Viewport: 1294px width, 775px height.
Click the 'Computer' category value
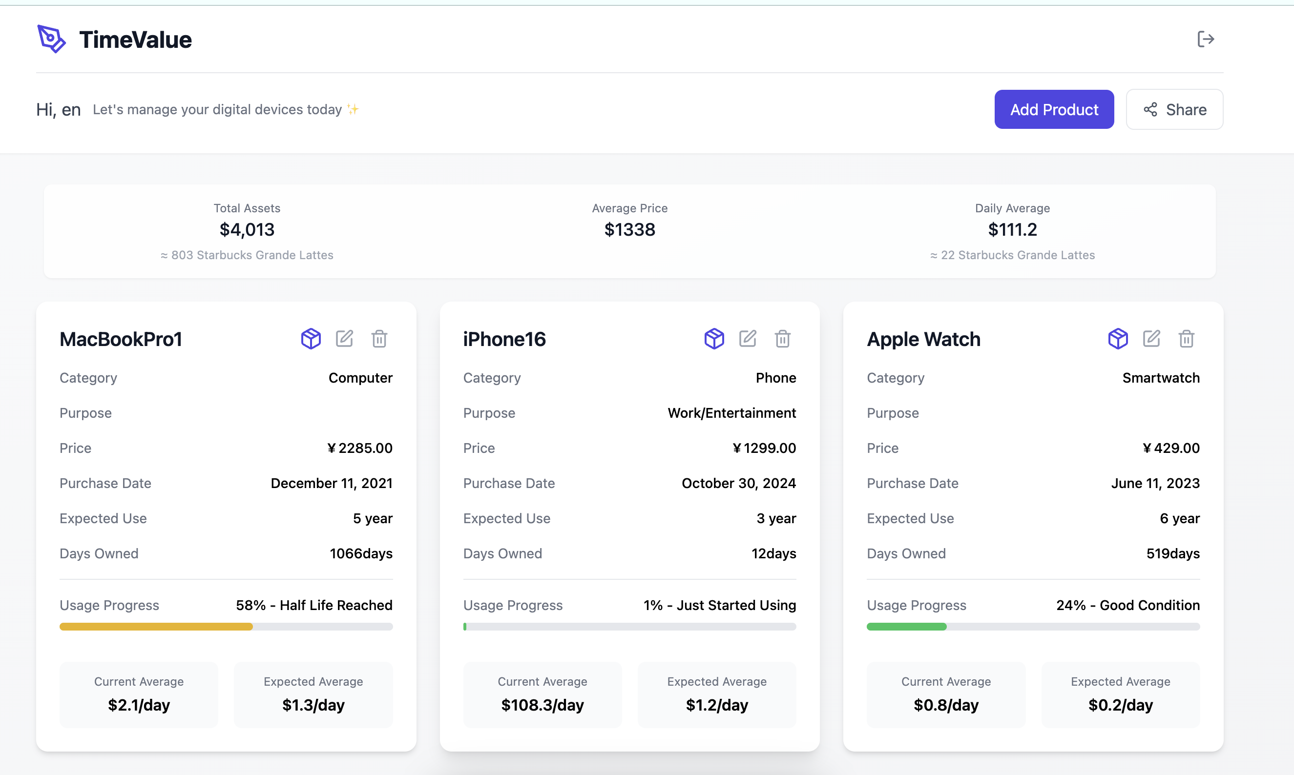[x=360, y=378]
